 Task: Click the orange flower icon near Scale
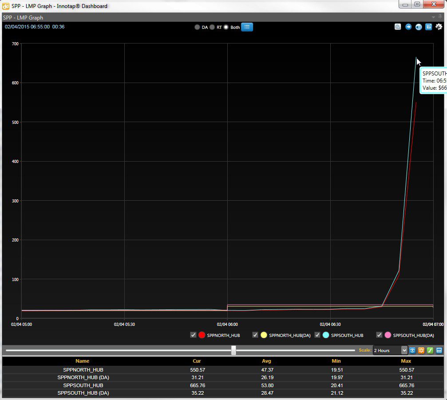[421, 350]
